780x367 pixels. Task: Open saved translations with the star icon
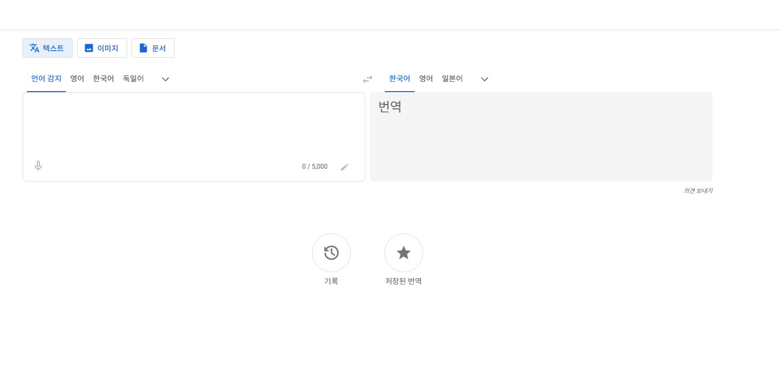tap(404, 253)
